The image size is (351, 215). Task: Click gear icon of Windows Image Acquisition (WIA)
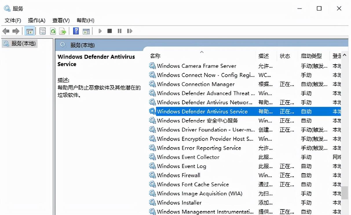[152, 193]
